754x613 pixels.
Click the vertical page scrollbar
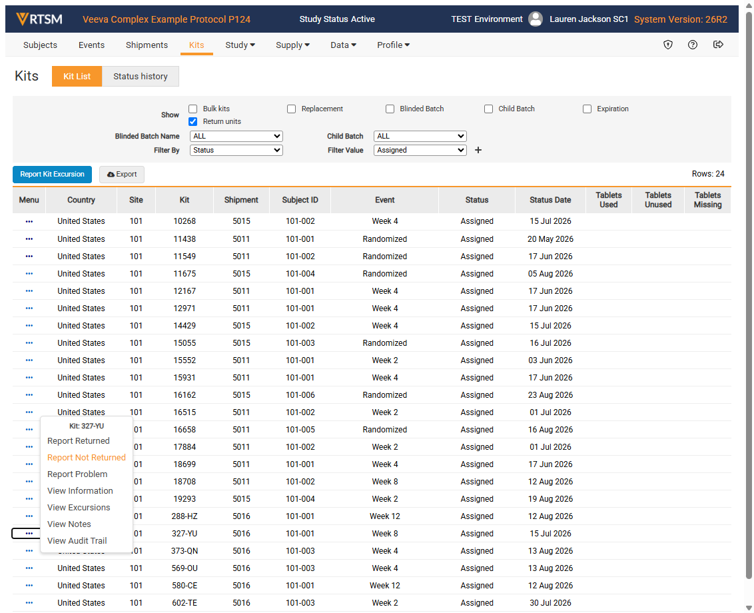coord(749,295)
